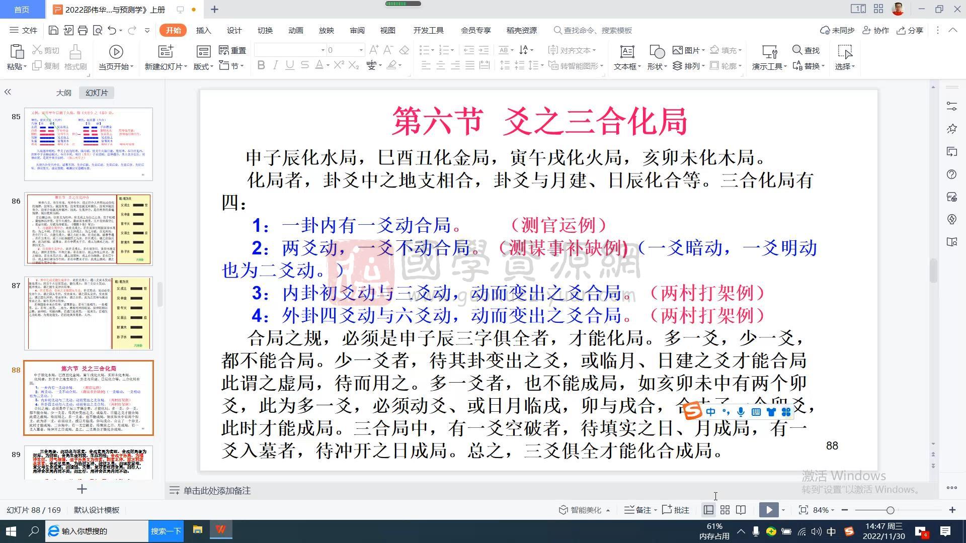Screen dimensions: 966x543
Task: Expand the font color dropdown arrow
Action: (x=328, y=65)
